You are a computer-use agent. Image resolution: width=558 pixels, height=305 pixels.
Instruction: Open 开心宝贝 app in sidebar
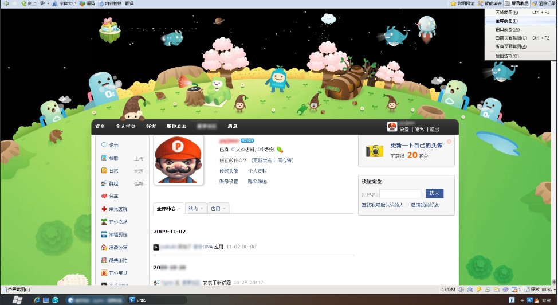point(118,273)
